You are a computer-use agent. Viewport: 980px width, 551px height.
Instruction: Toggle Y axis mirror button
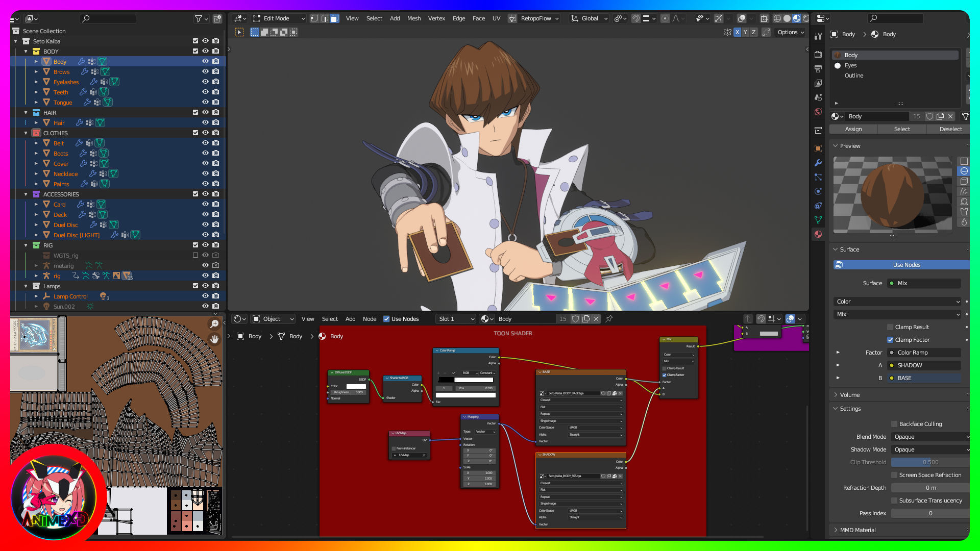tap(745, 32)
